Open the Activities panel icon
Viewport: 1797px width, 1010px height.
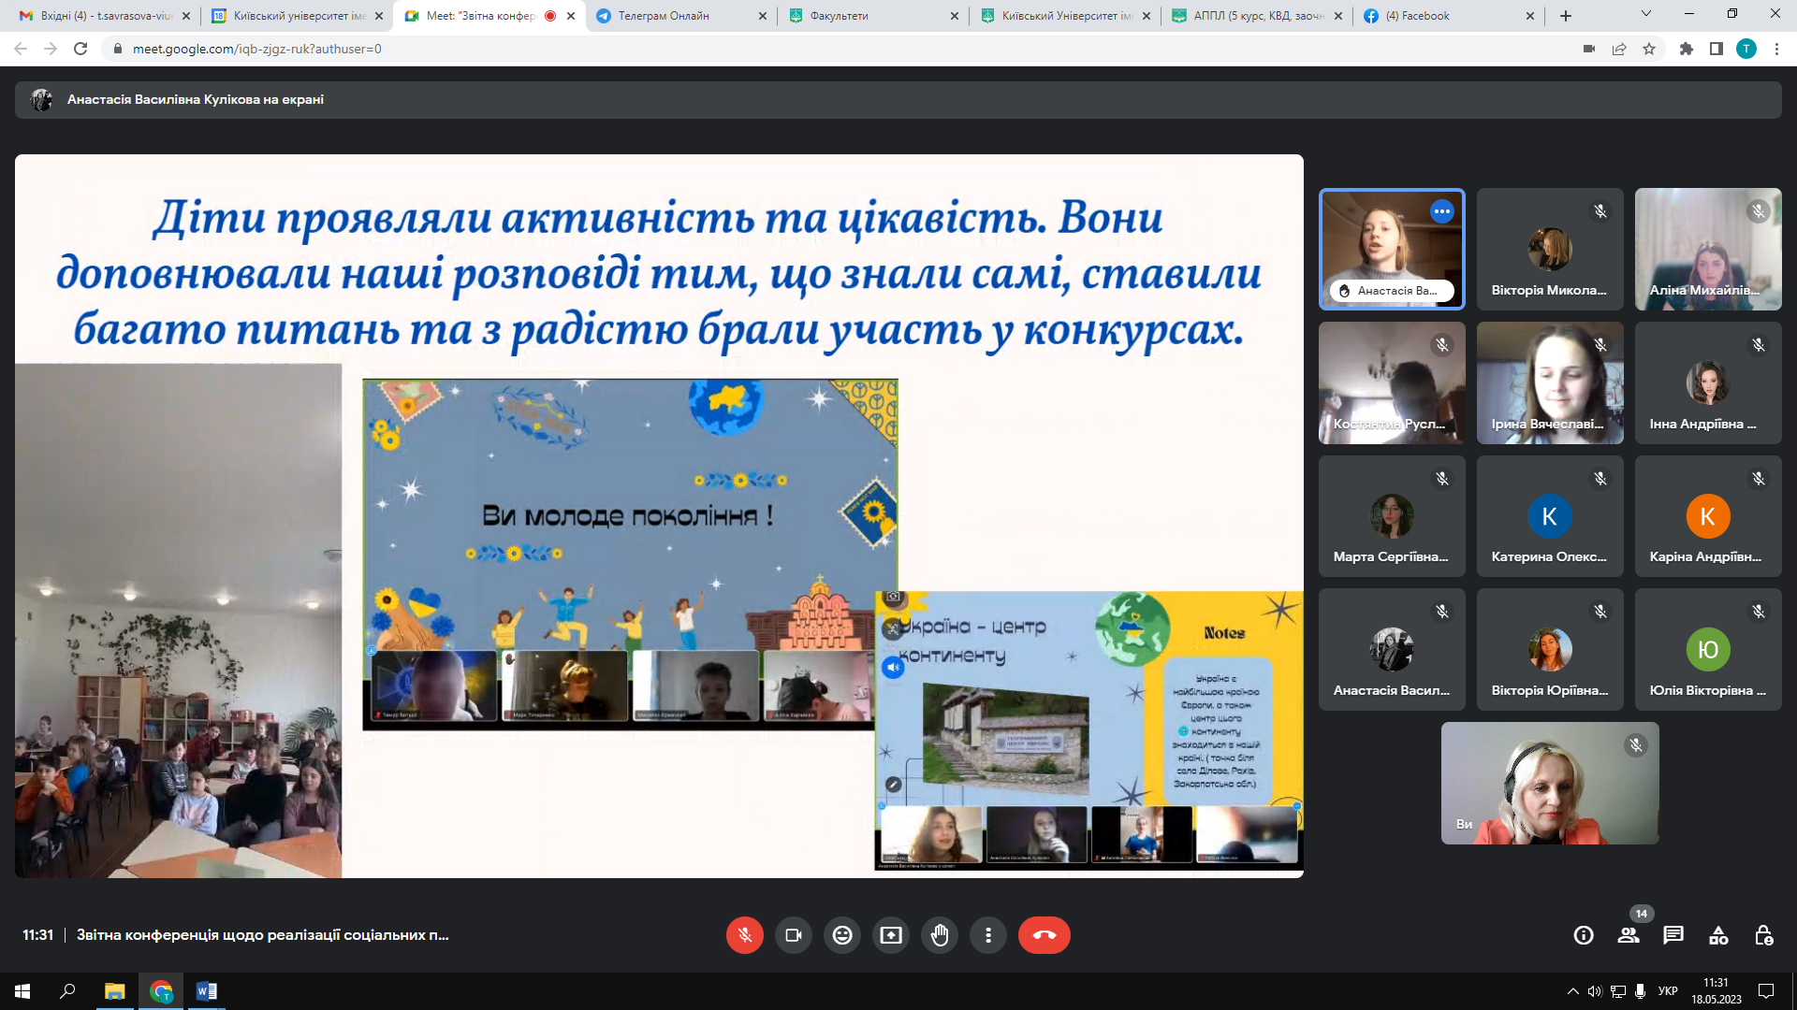1718,935
